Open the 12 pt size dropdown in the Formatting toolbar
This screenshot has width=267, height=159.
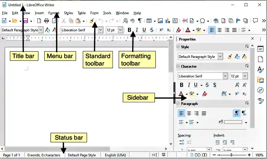tap(120, 30)
